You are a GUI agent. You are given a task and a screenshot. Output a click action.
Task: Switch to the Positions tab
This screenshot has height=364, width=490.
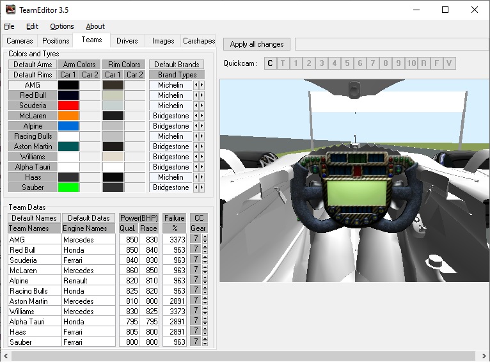pos(56,41)
